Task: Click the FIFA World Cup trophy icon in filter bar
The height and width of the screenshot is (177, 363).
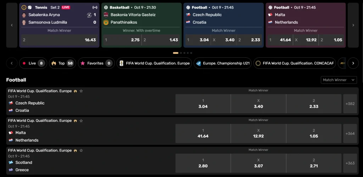Action: click(x=121, y=63)
